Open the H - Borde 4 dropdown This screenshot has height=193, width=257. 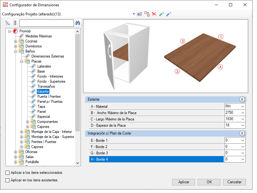pyautogui.click(x=243, y=159)
